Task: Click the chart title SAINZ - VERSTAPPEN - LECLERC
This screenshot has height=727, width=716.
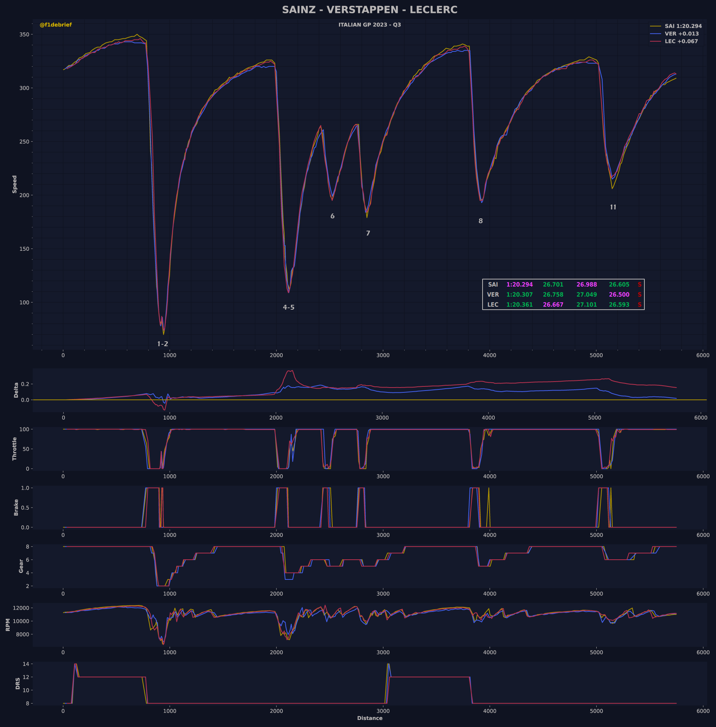Action: (370, 10)
